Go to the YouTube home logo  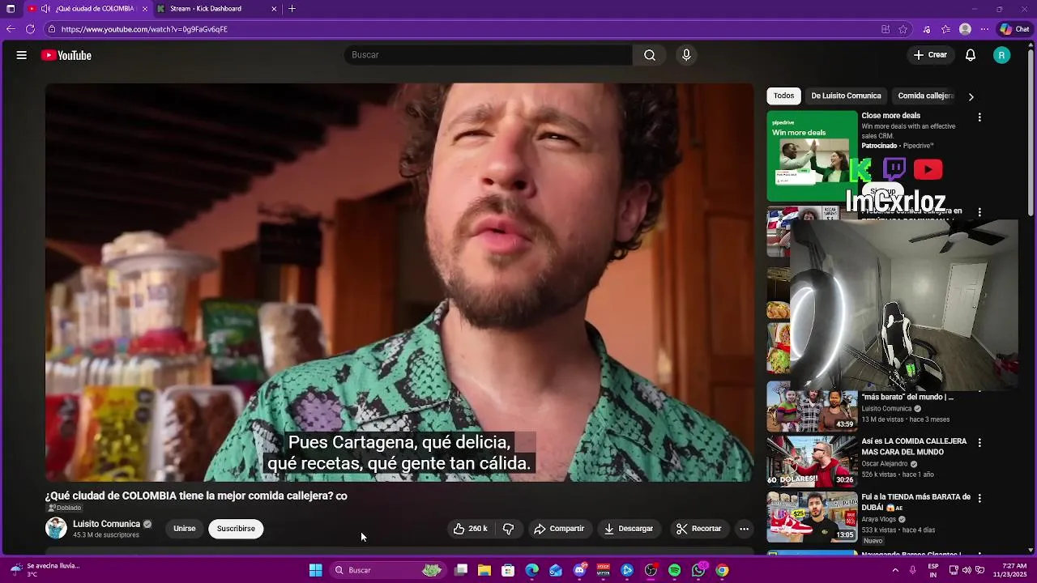66,55
